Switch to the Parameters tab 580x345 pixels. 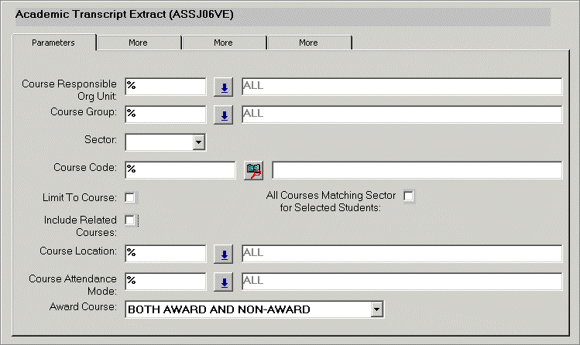point(53,43)
